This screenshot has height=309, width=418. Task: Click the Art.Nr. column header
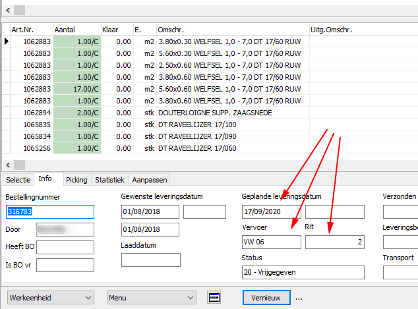[x=32, y=30]
